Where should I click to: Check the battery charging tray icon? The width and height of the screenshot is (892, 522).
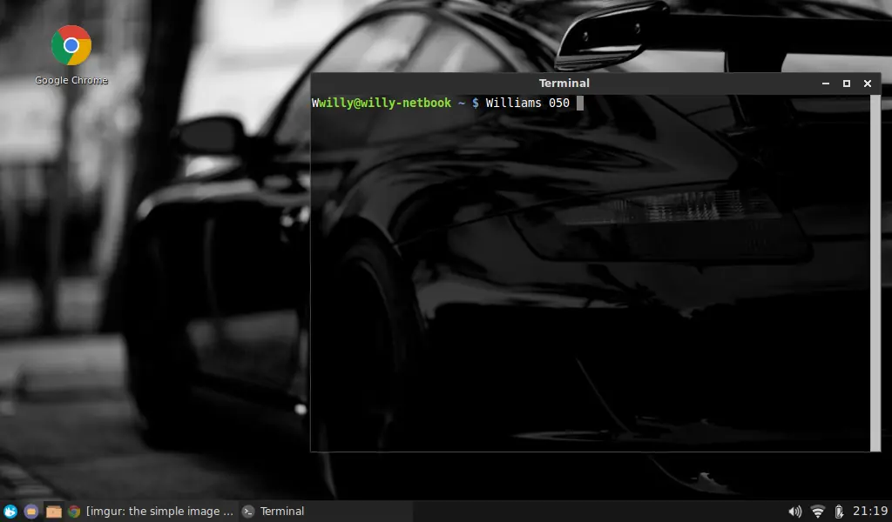839,512
